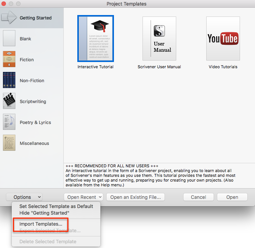Switch to the Blank category label
This screenshot has width=255, height=248.
pyautogui.click(x=25, y=39)
